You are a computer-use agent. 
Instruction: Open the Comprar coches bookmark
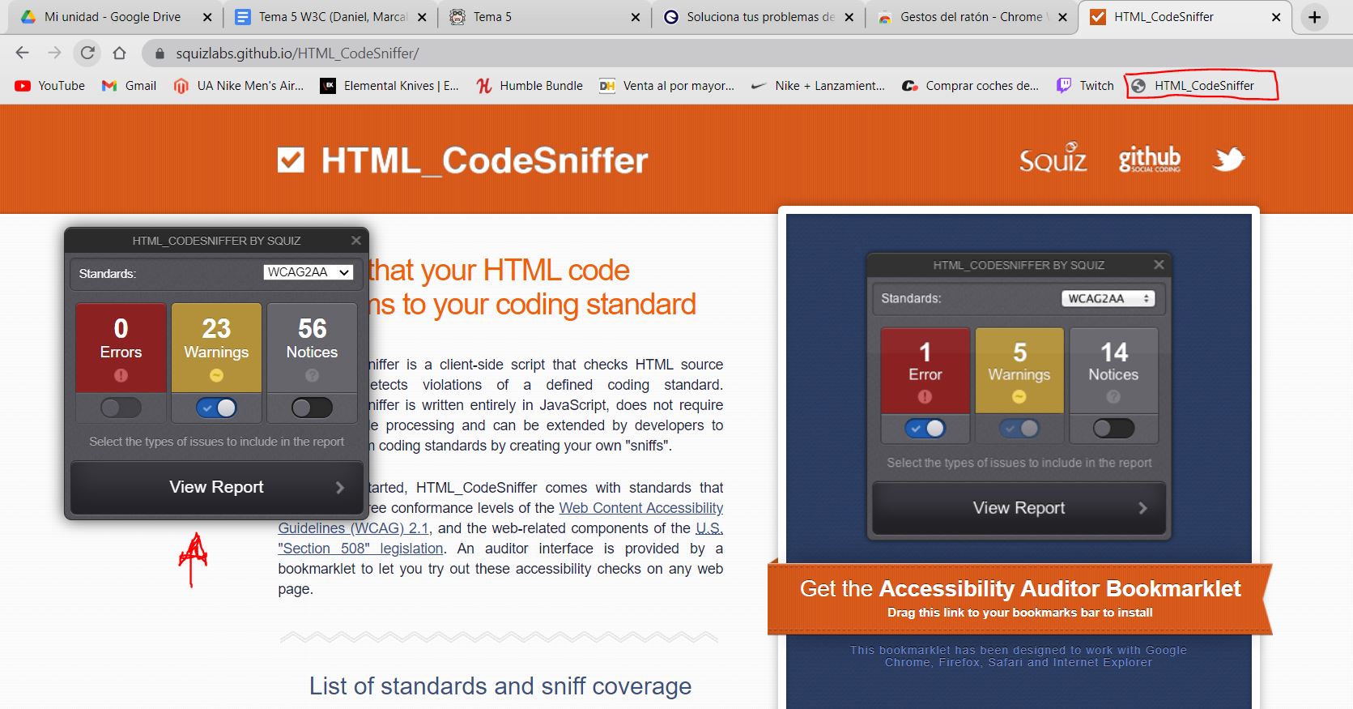click(970, 86)
